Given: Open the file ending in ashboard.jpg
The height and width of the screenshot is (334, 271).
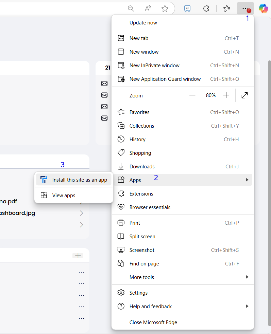Looking at the screenshot, I should pos(17,213).
